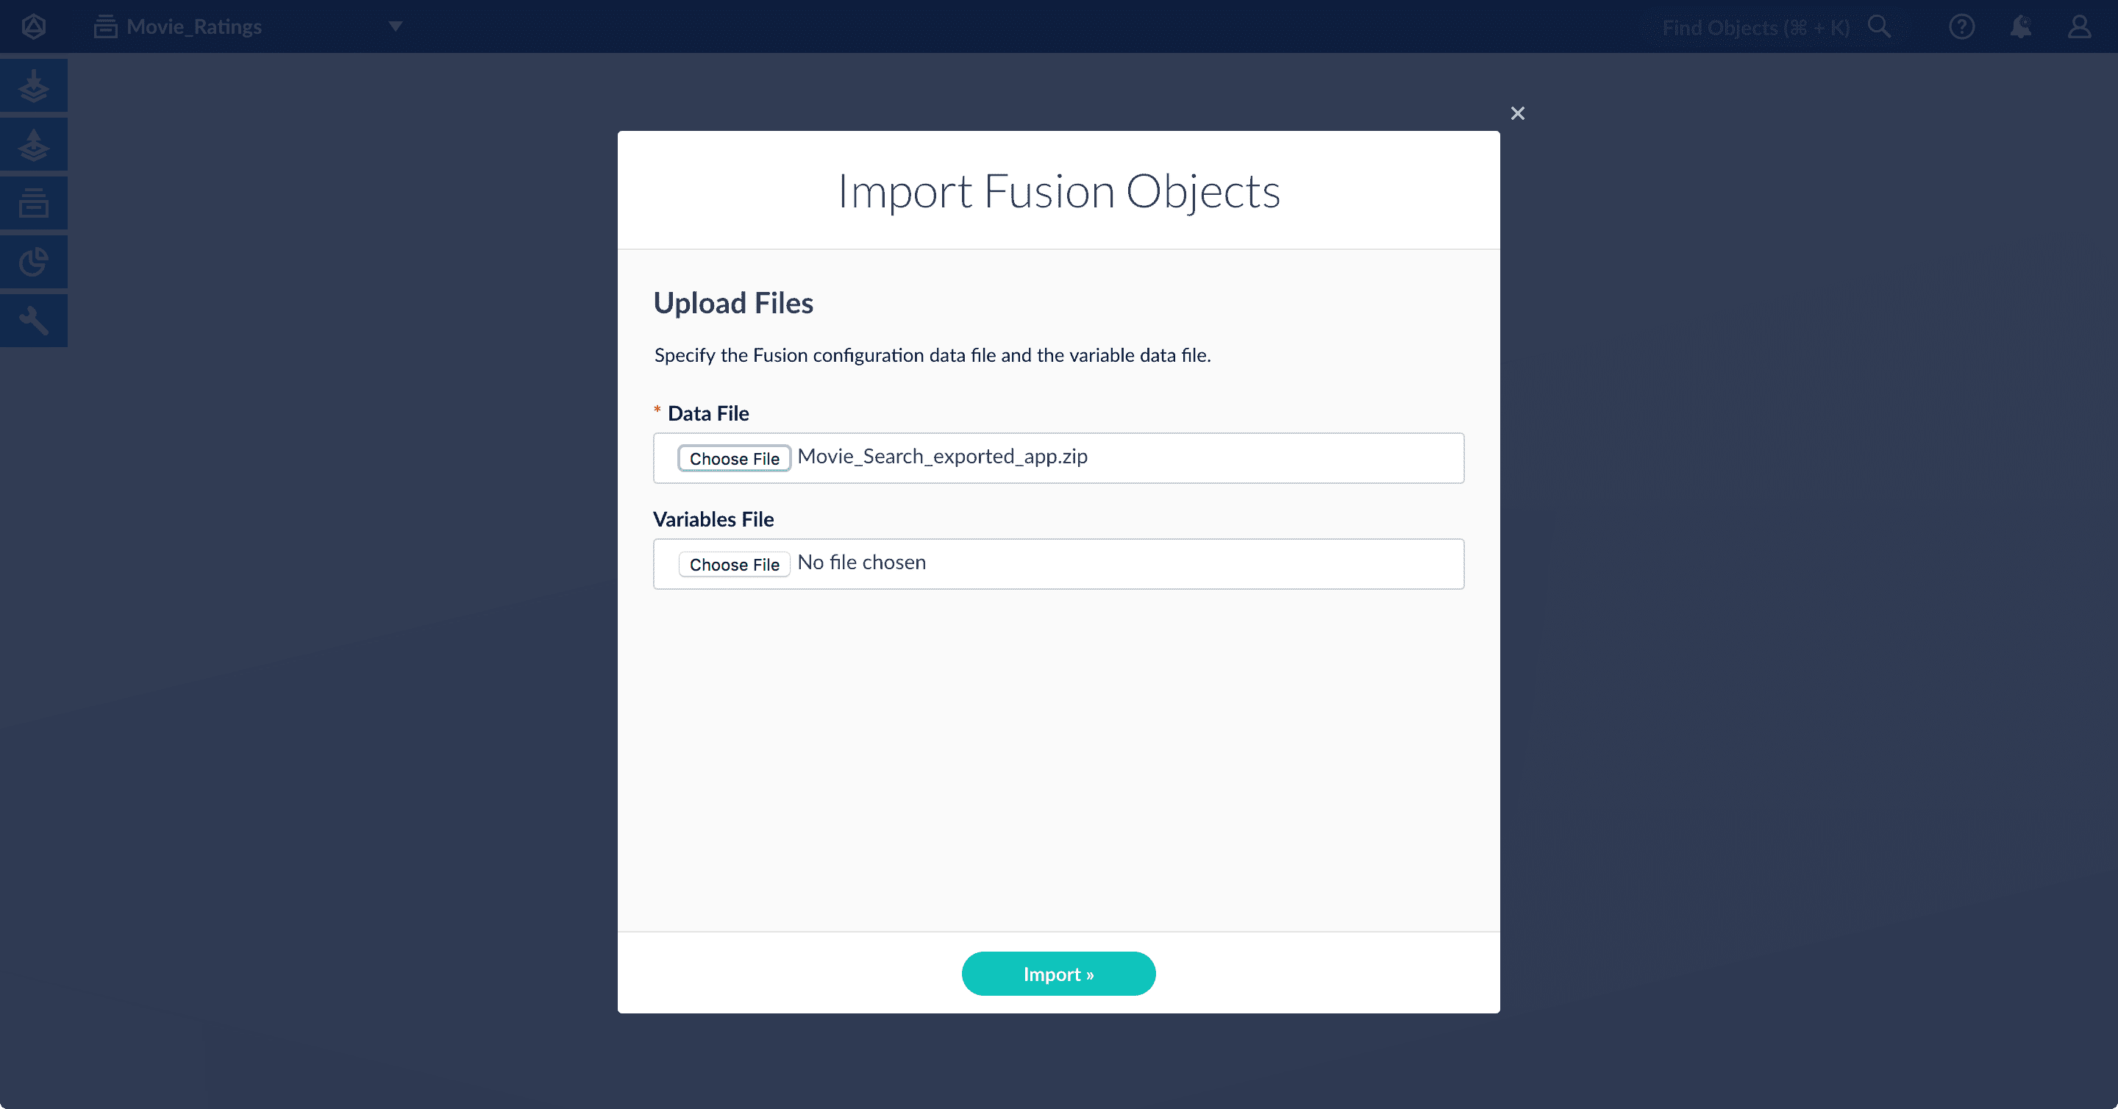
Task: Choose a file for the Variables File
Action: click(x=734, y=564)
